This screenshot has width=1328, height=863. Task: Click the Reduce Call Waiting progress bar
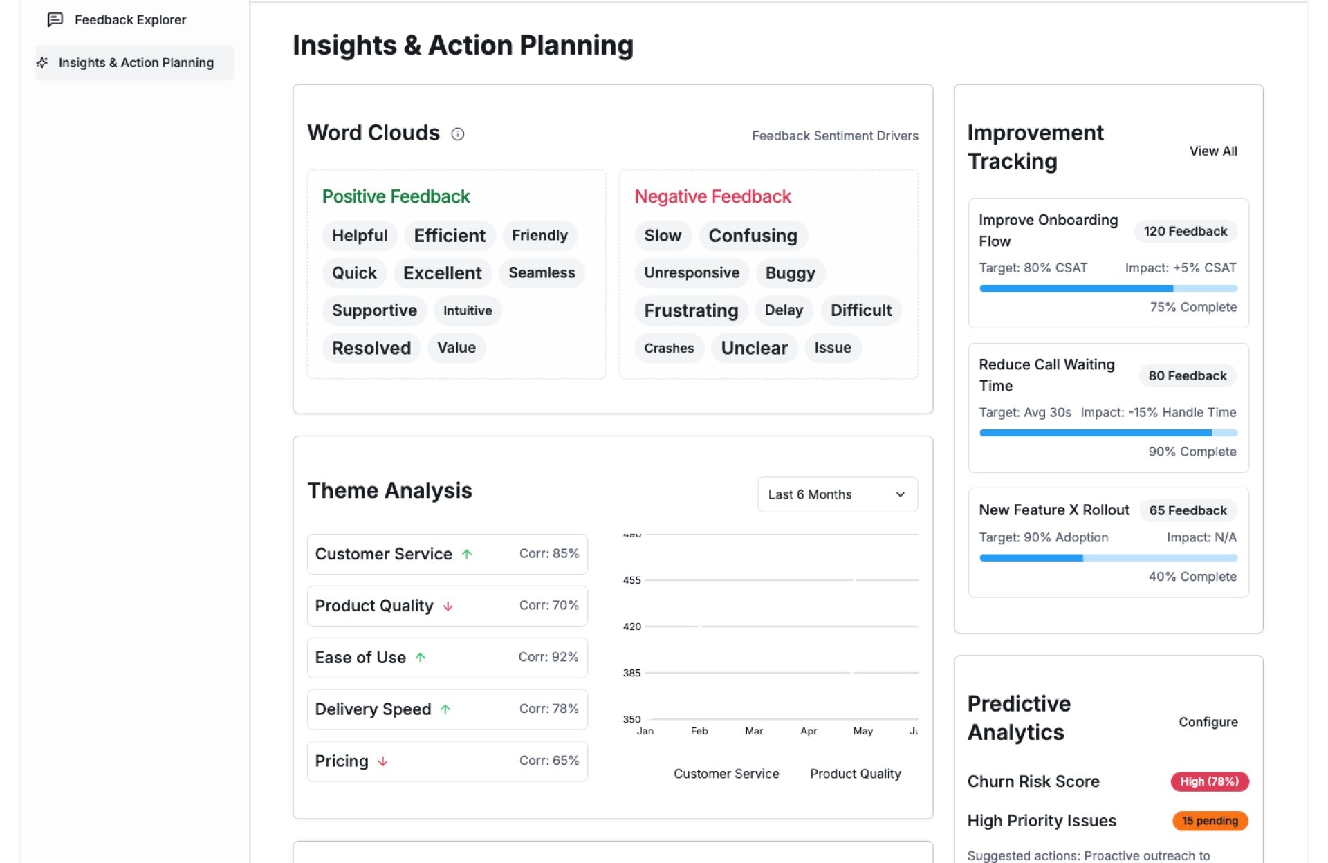coord(1108,433)
